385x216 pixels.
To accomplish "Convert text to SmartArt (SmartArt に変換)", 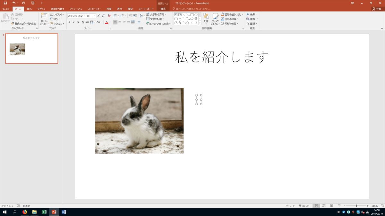I will click(158, 23).
